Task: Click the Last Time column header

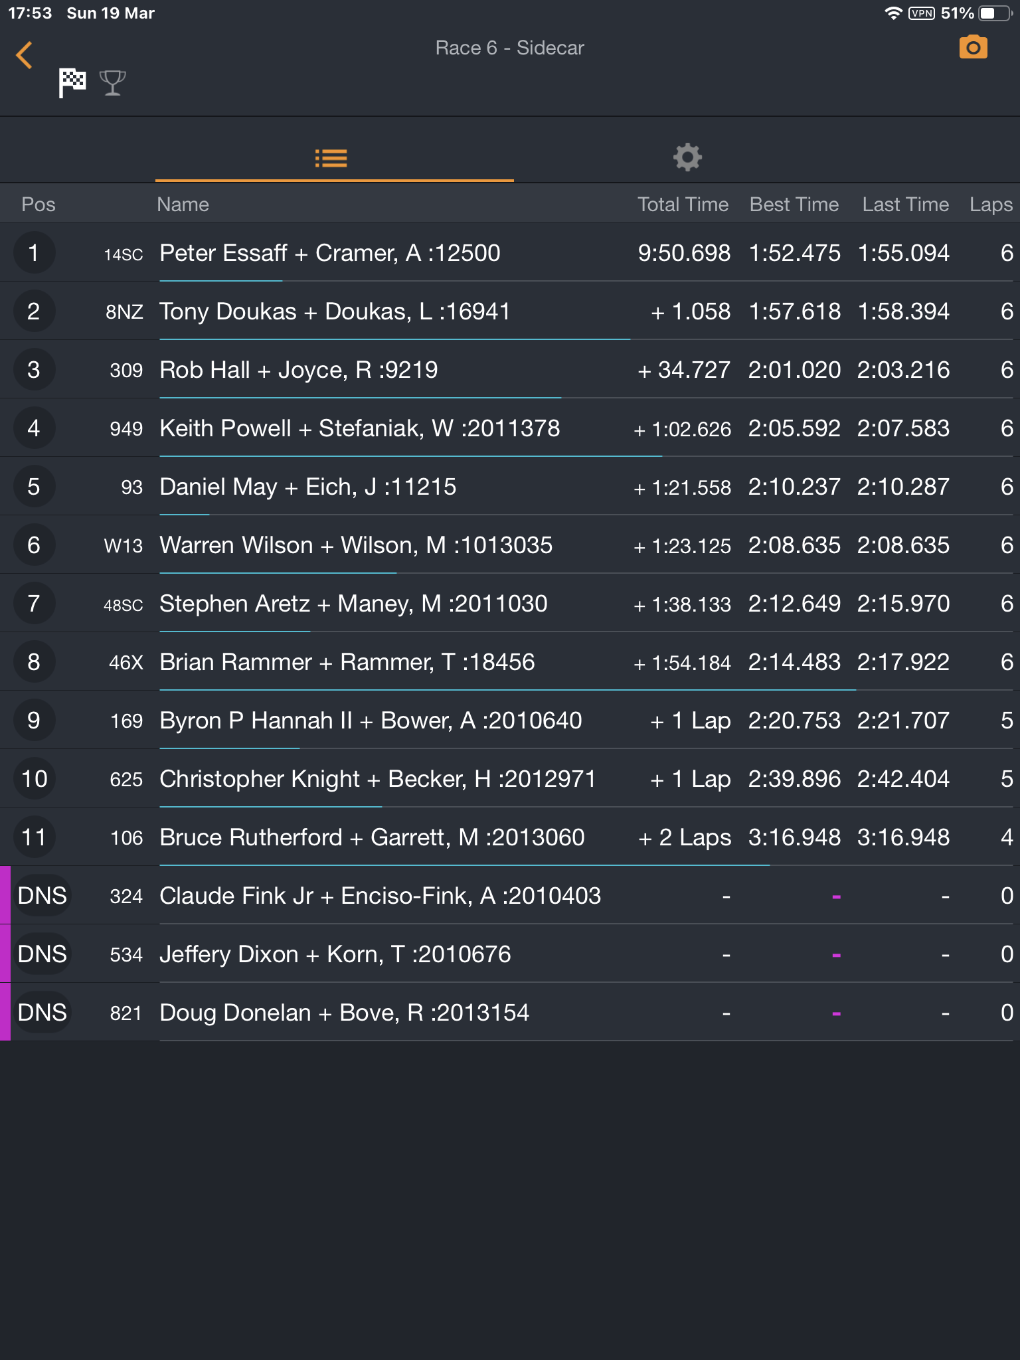Action: [905, 205]
